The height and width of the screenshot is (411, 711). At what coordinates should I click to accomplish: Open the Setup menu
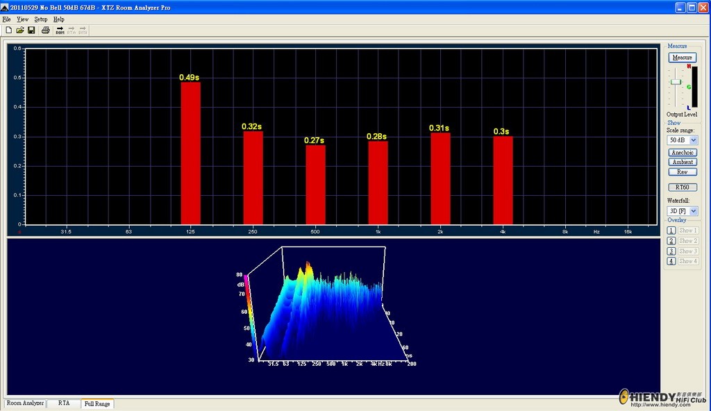click(x=40, y=19)
